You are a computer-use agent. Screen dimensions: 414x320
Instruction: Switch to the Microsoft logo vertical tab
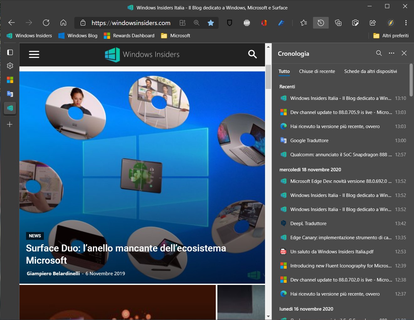click(x=10, y=80)
